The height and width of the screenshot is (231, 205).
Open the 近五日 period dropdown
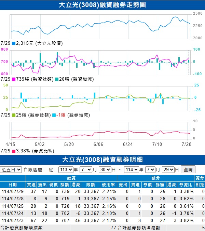tap(11, 170)
